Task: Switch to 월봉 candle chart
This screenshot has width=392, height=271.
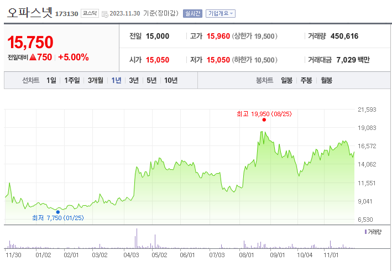Action: (x=327, y=80)
